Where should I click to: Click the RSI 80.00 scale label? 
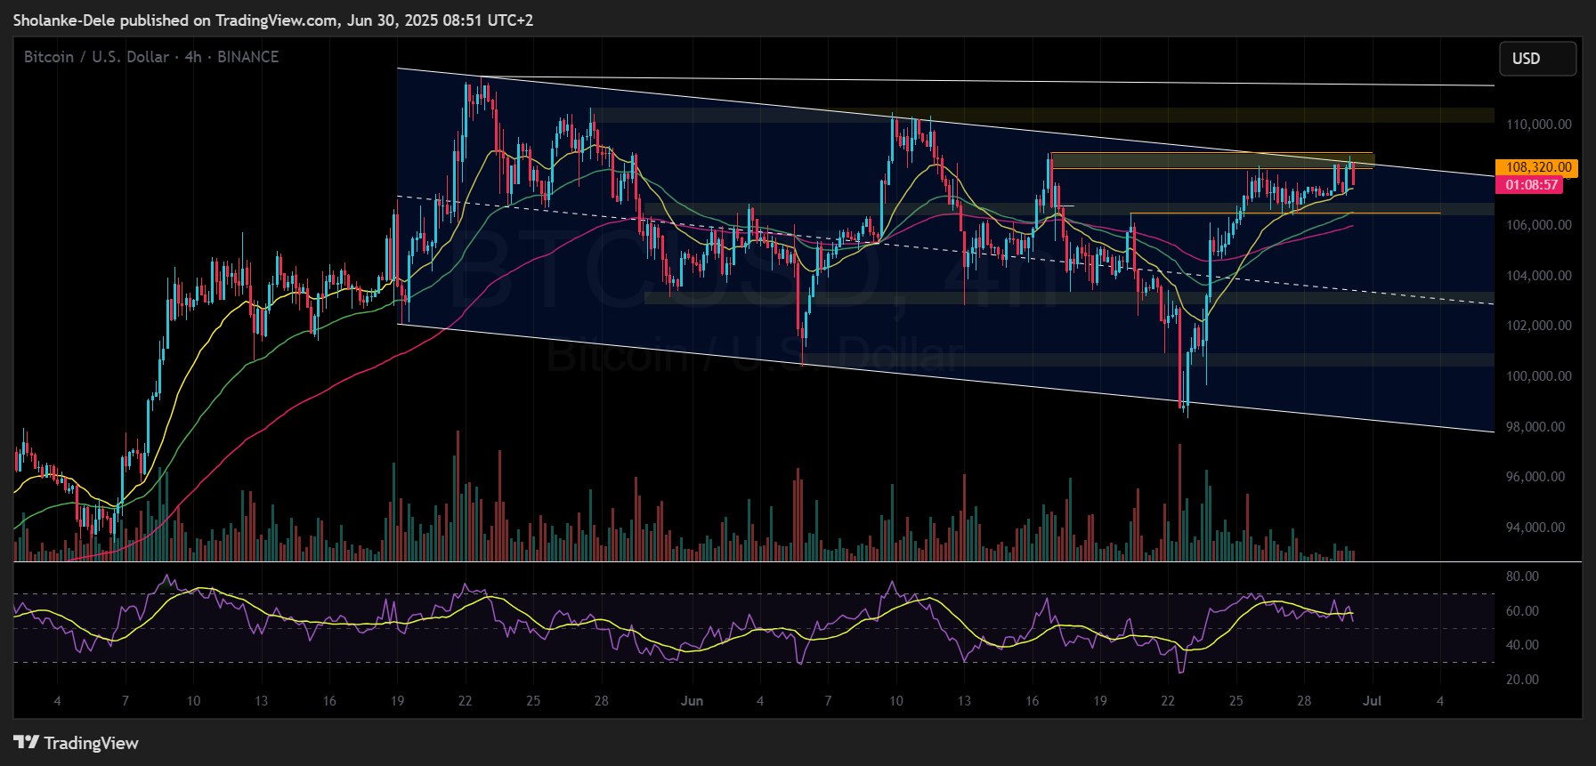[x=1522, y=577]
